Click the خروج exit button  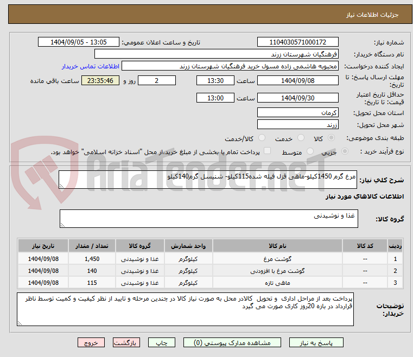(91, 342)
